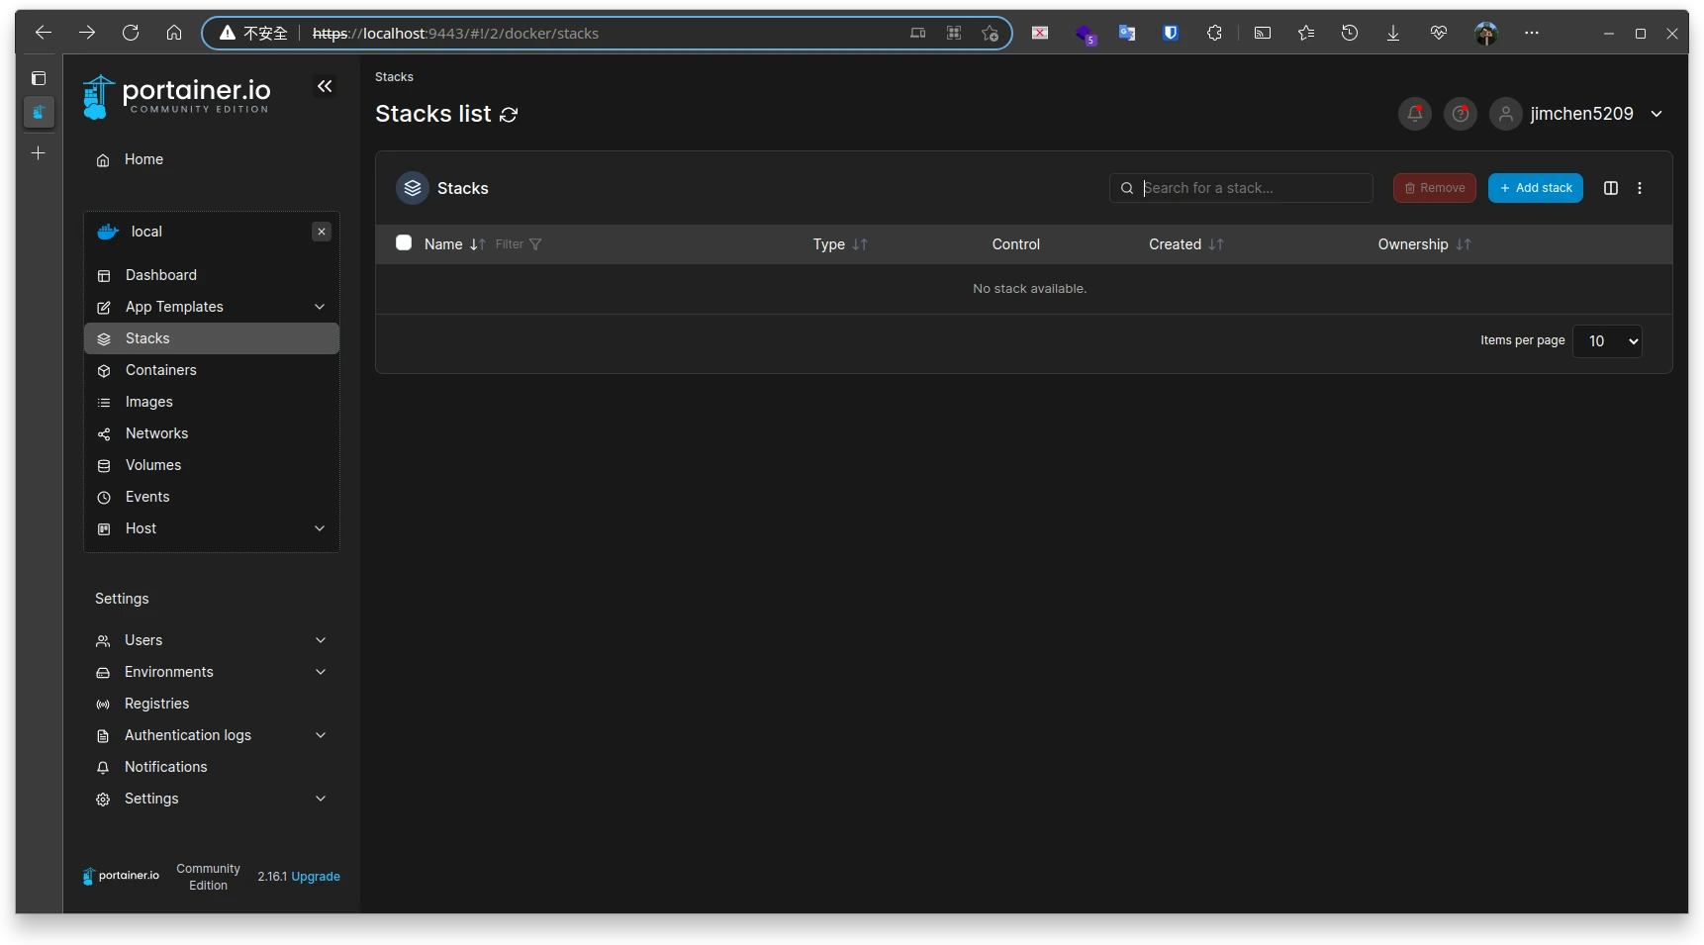Refresh the Stacks list with reload icon
This screenshot has height=945, width=1704.
pyautogui.click(x=509, y=115)
